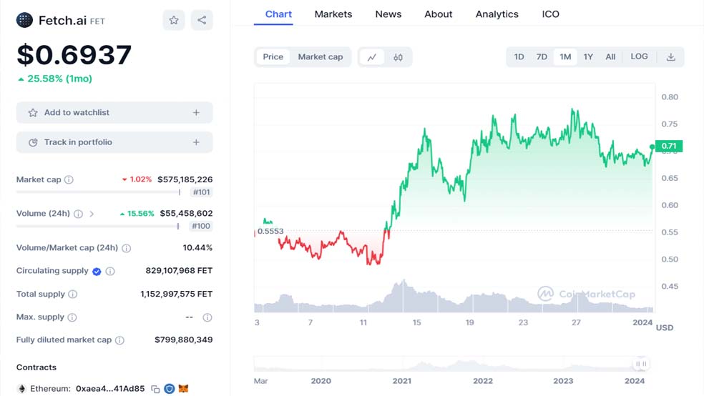
Task: Expand Track in portfolio plus button
Action: pos(196,142)
